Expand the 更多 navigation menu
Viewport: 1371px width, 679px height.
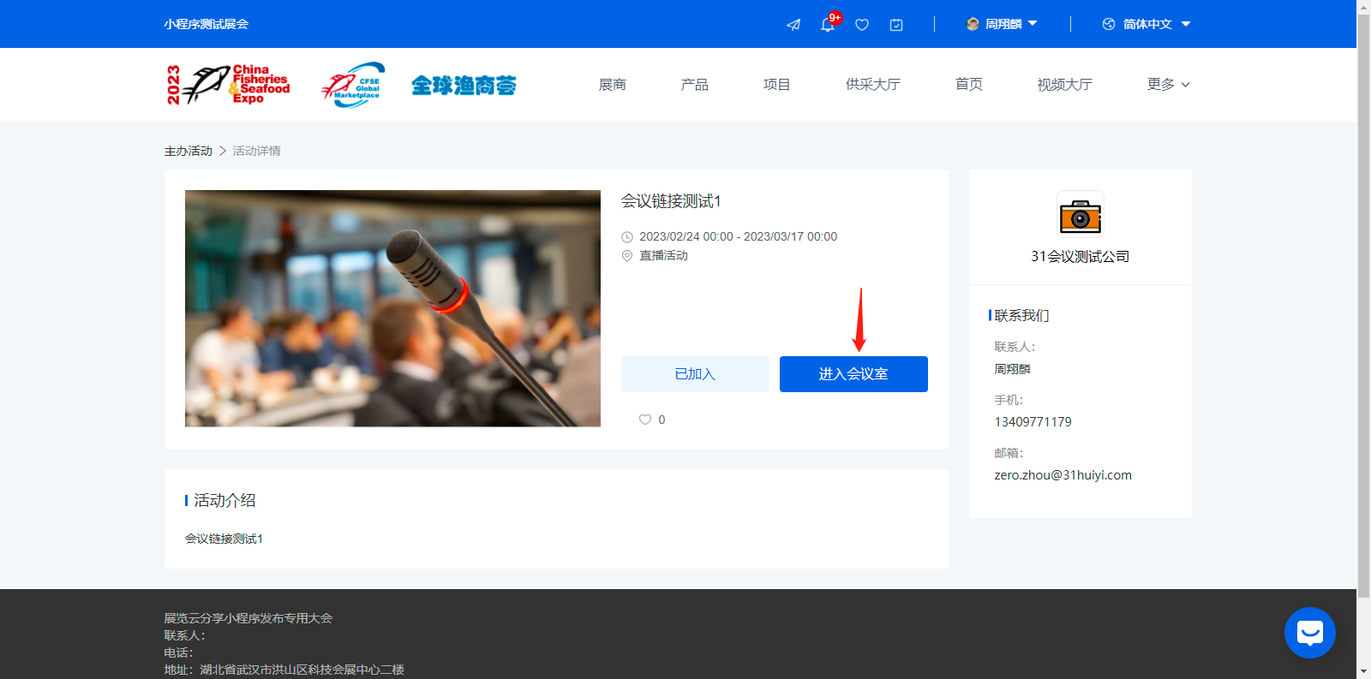click(x=1168, y=84)
